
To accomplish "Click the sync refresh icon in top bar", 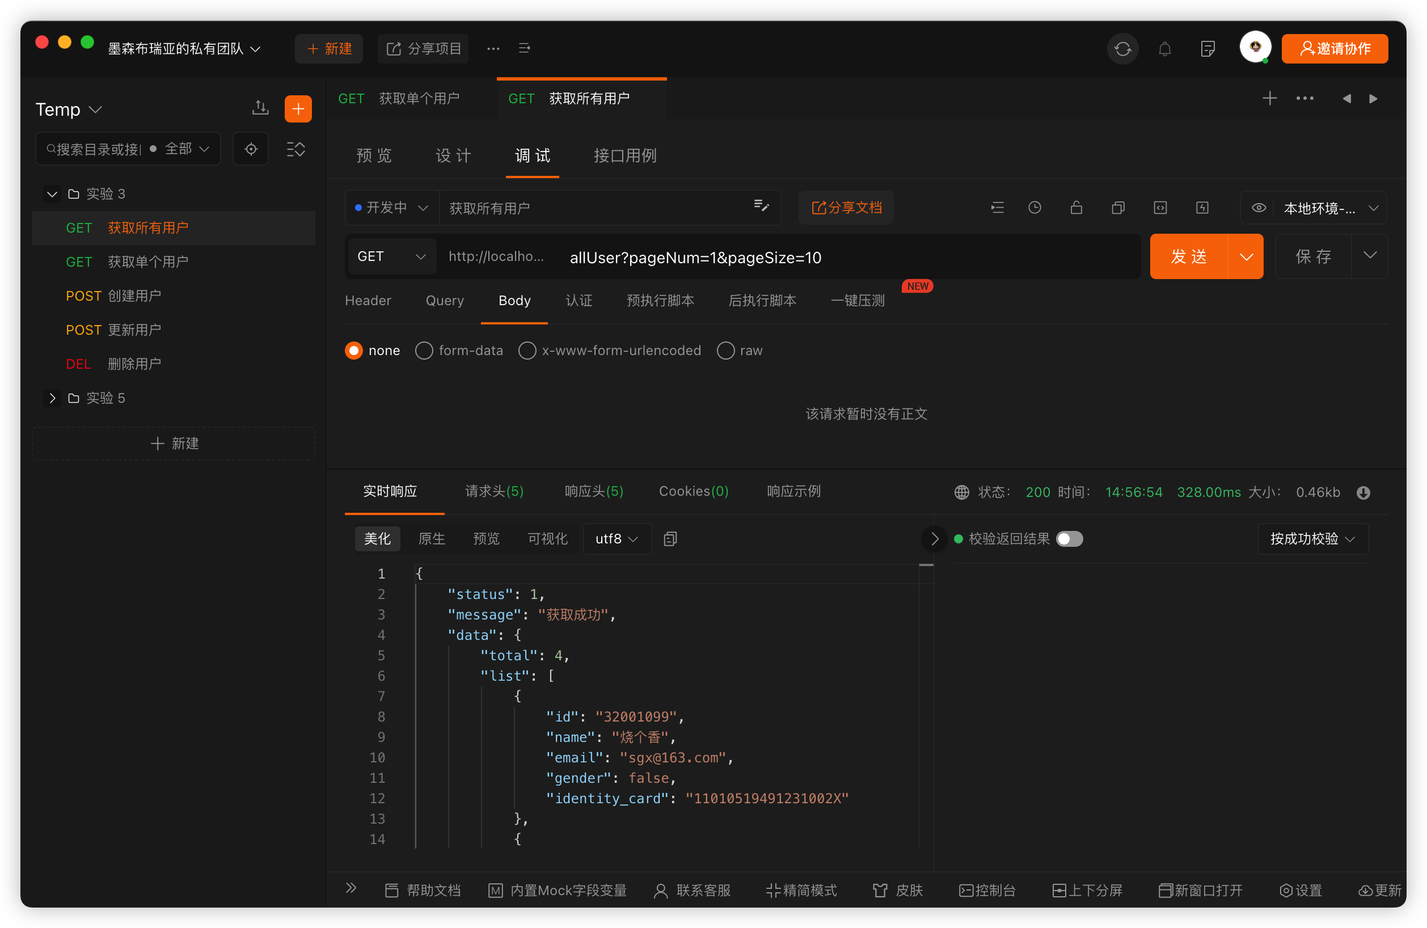I will coord(1122,49).
